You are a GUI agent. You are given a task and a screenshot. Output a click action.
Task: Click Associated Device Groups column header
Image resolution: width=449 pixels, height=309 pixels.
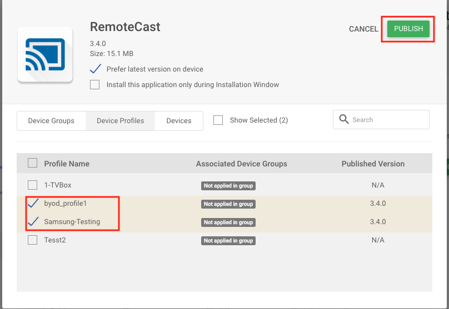(x=241, y=164)
